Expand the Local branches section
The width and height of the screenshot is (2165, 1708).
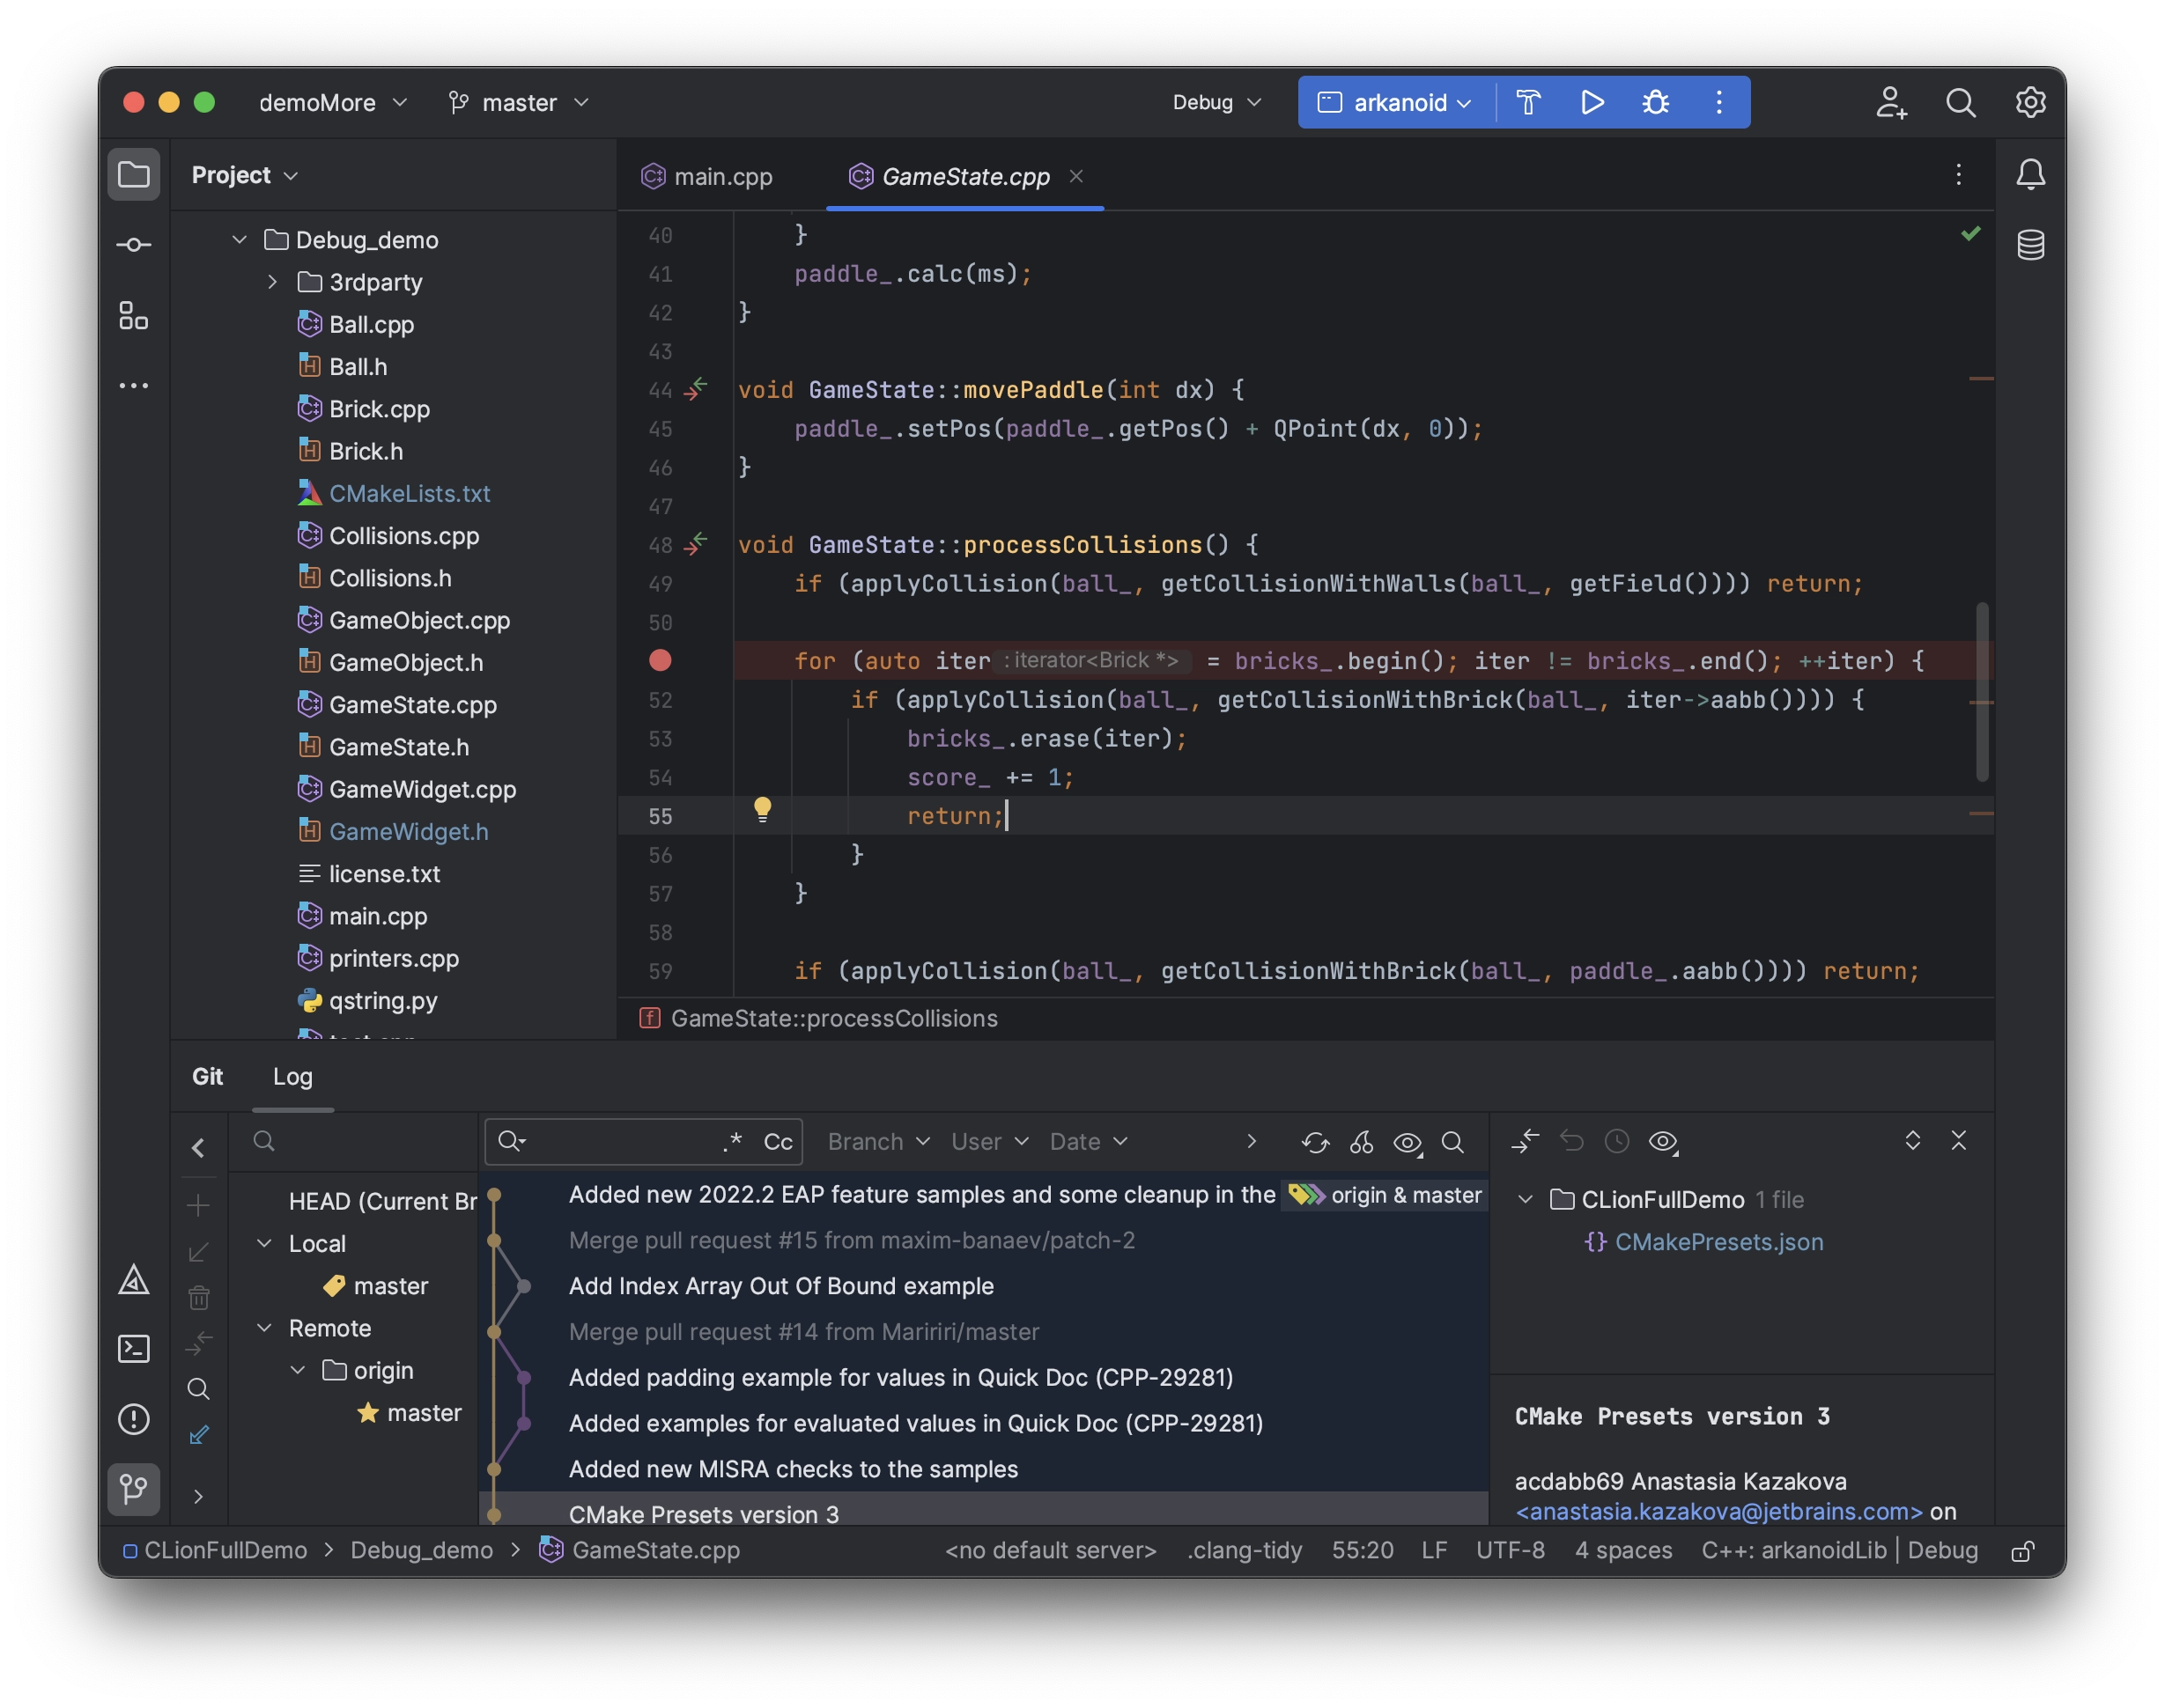[x=267, y=1239]
